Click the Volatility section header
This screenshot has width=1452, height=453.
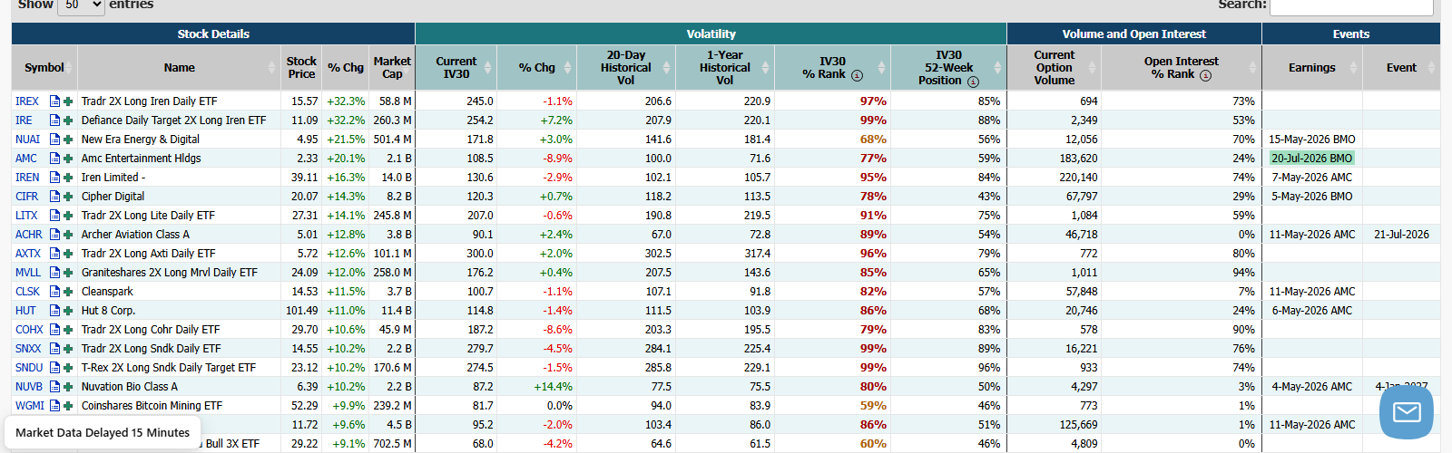(711, 34)
